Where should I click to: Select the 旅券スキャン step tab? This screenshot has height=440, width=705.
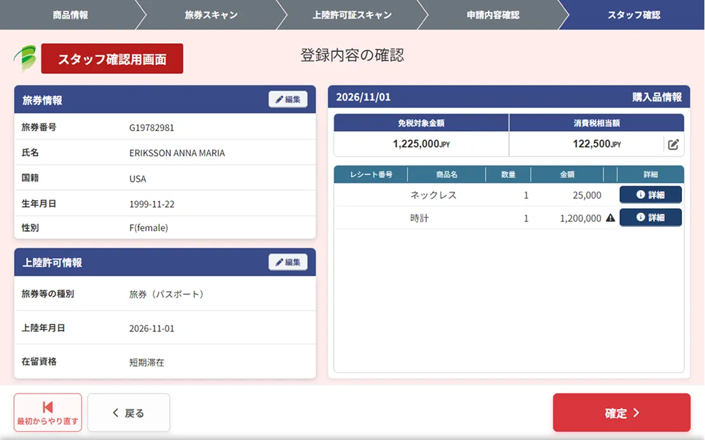[x=211, y=15]
